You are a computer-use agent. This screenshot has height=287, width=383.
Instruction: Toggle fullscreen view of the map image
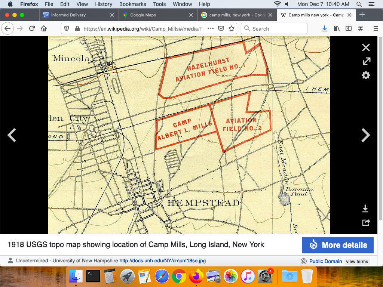pyautogui.click(x=366, y=61)
